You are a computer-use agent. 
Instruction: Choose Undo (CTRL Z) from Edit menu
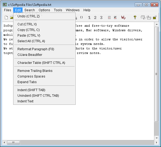(44, 16)
